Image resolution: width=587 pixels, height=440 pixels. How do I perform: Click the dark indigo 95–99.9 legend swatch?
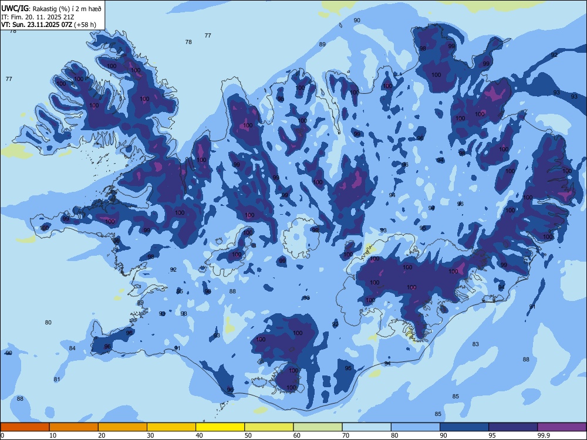[x=513, y=427]
